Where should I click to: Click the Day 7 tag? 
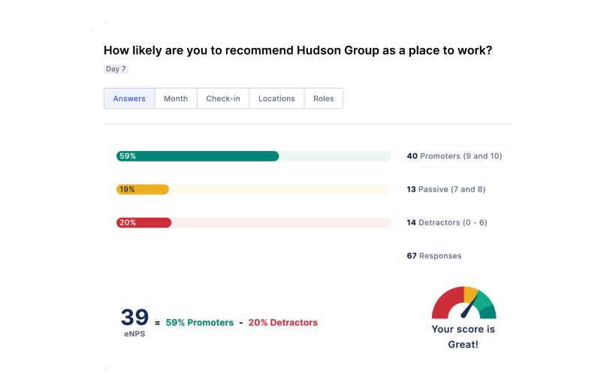pyautogui.click(x=116, y=69)
